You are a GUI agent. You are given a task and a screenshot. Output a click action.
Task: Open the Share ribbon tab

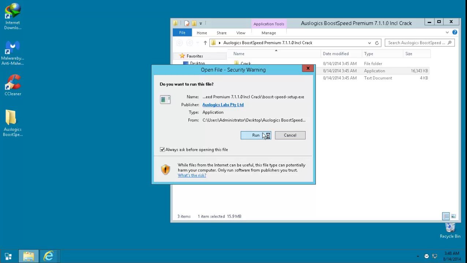click(x=221, y=33)
